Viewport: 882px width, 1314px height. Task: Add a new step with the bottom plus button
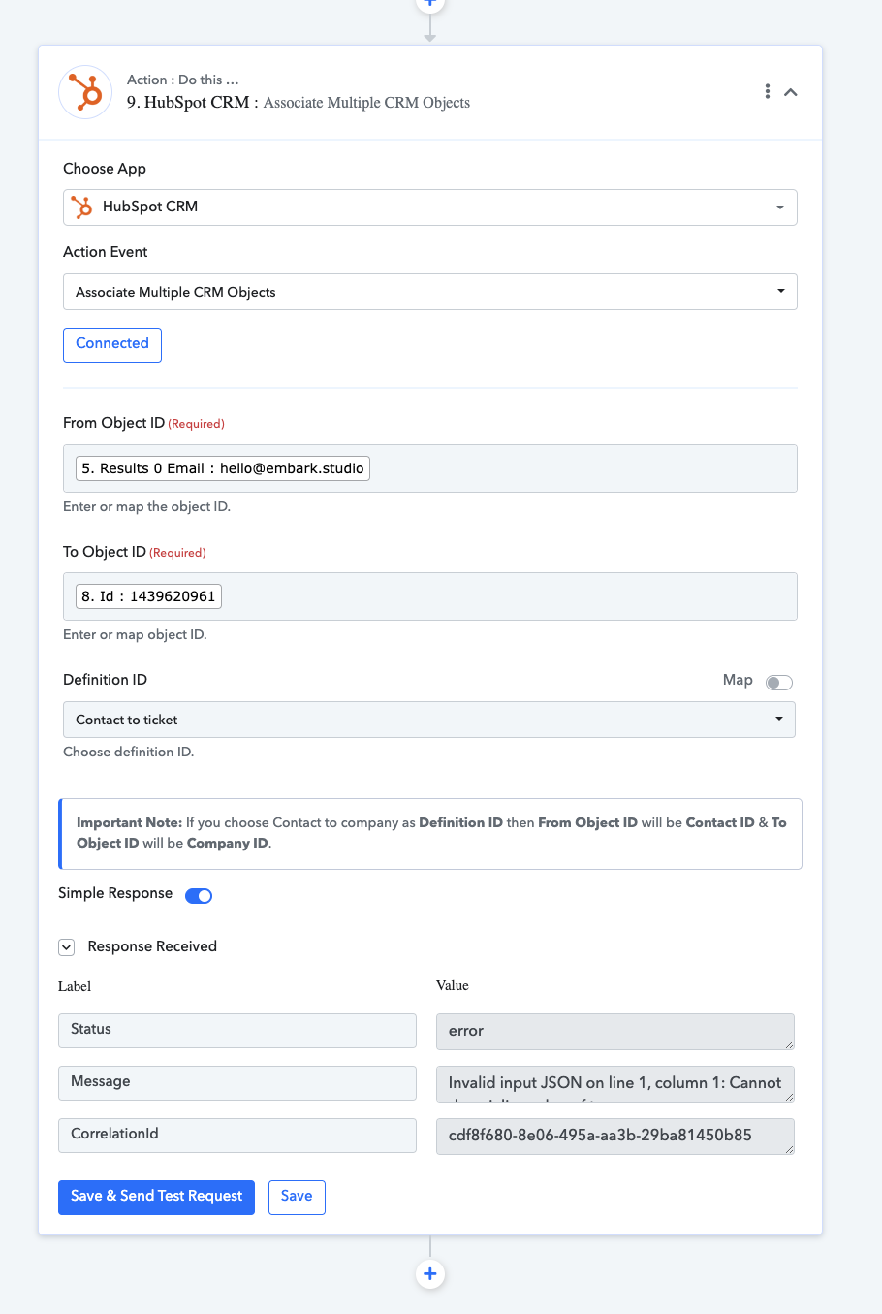pyautogui.click(x=430, y=1273)
